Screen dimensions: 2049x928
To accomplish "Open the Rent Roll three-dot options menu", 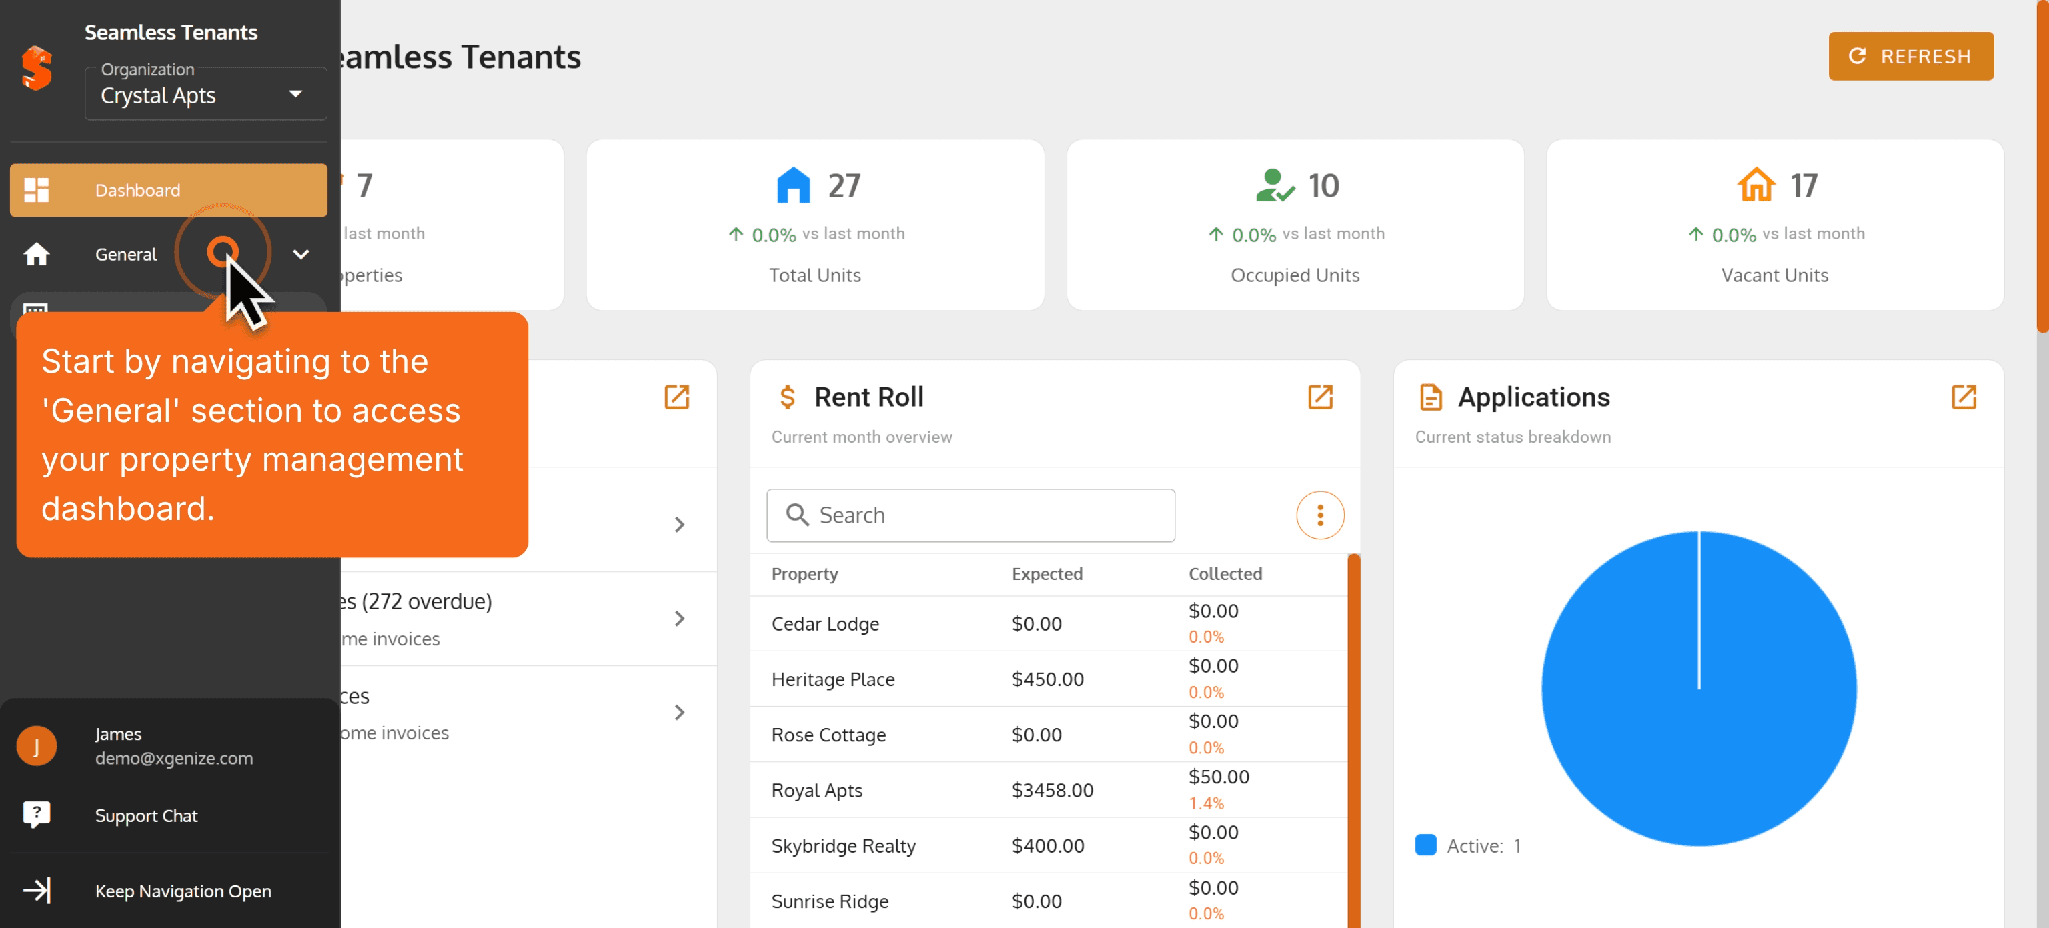I will [1321, 515].
